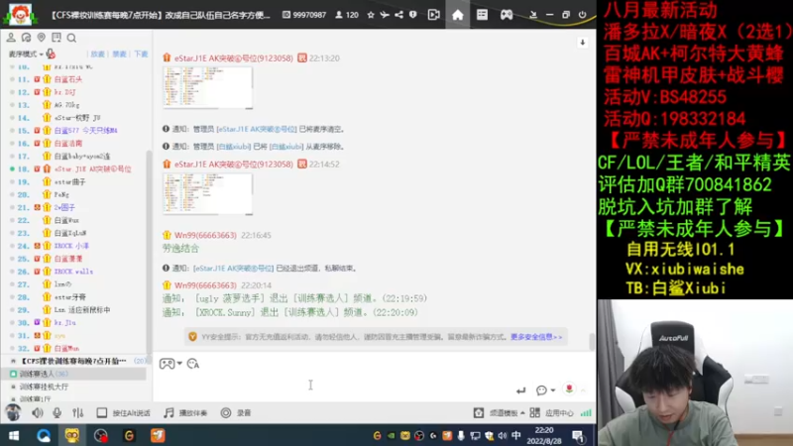Expand the caret next to the rose icon
The width and height of the screenshot is (793, 446).
pos(583,390)
